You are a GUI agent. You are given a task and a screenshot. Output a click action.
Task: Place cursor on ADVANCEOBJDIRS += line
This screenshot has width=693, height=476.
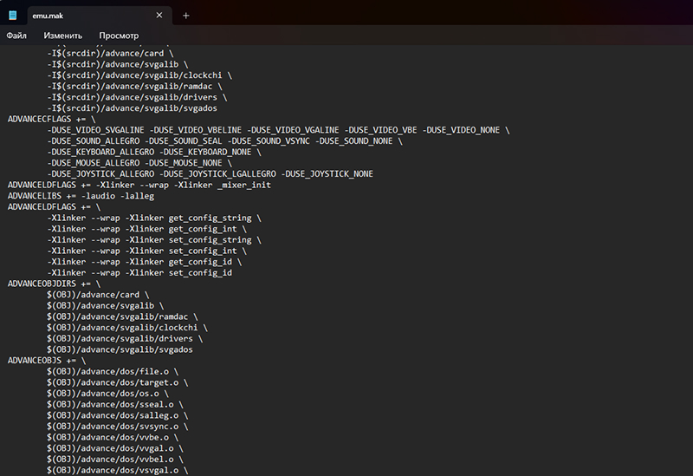click(54, 284)
